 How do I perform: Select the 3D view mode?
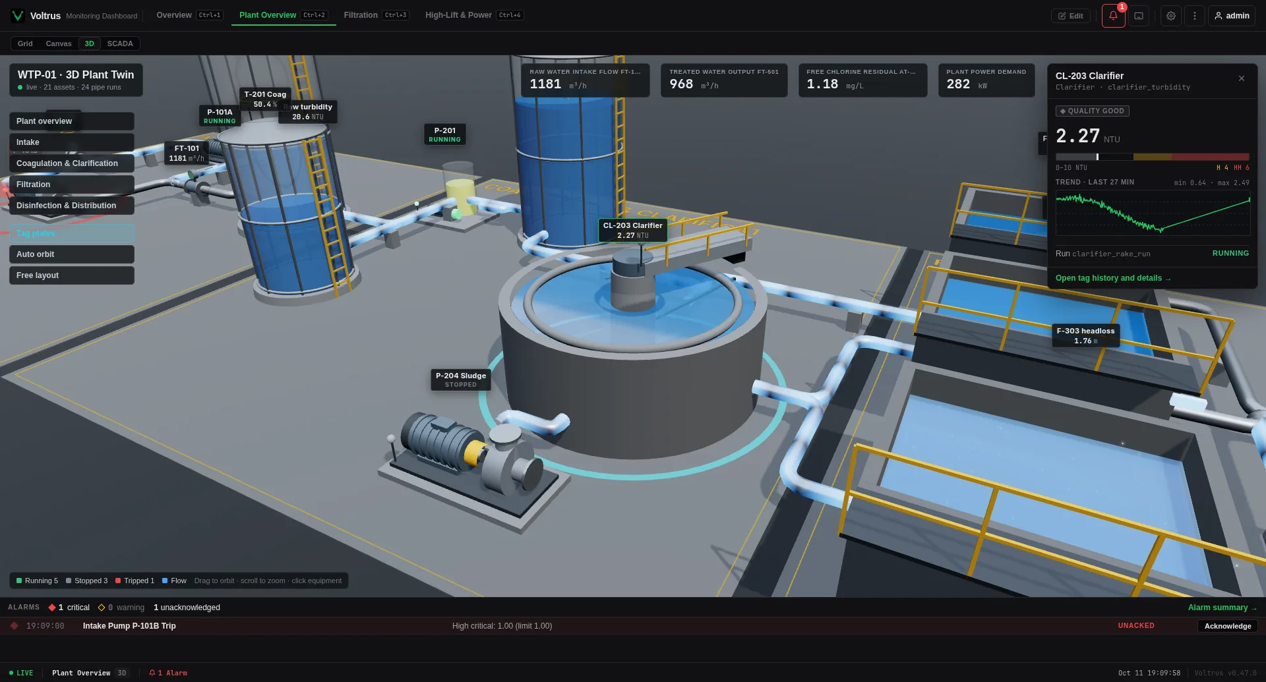89,43
